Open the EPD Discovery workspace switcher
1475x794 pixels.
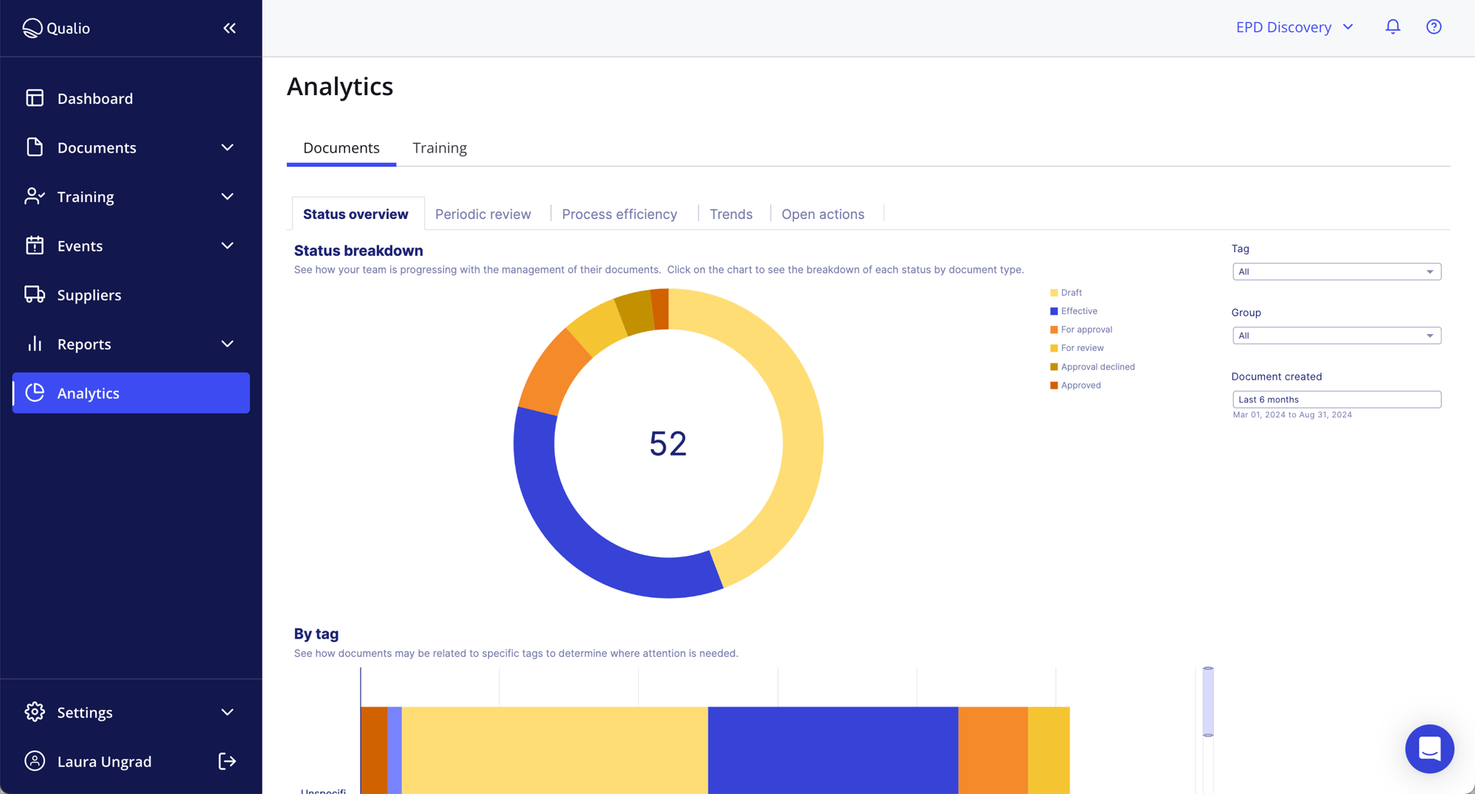pyautogui.click(x=1294, y=27)
